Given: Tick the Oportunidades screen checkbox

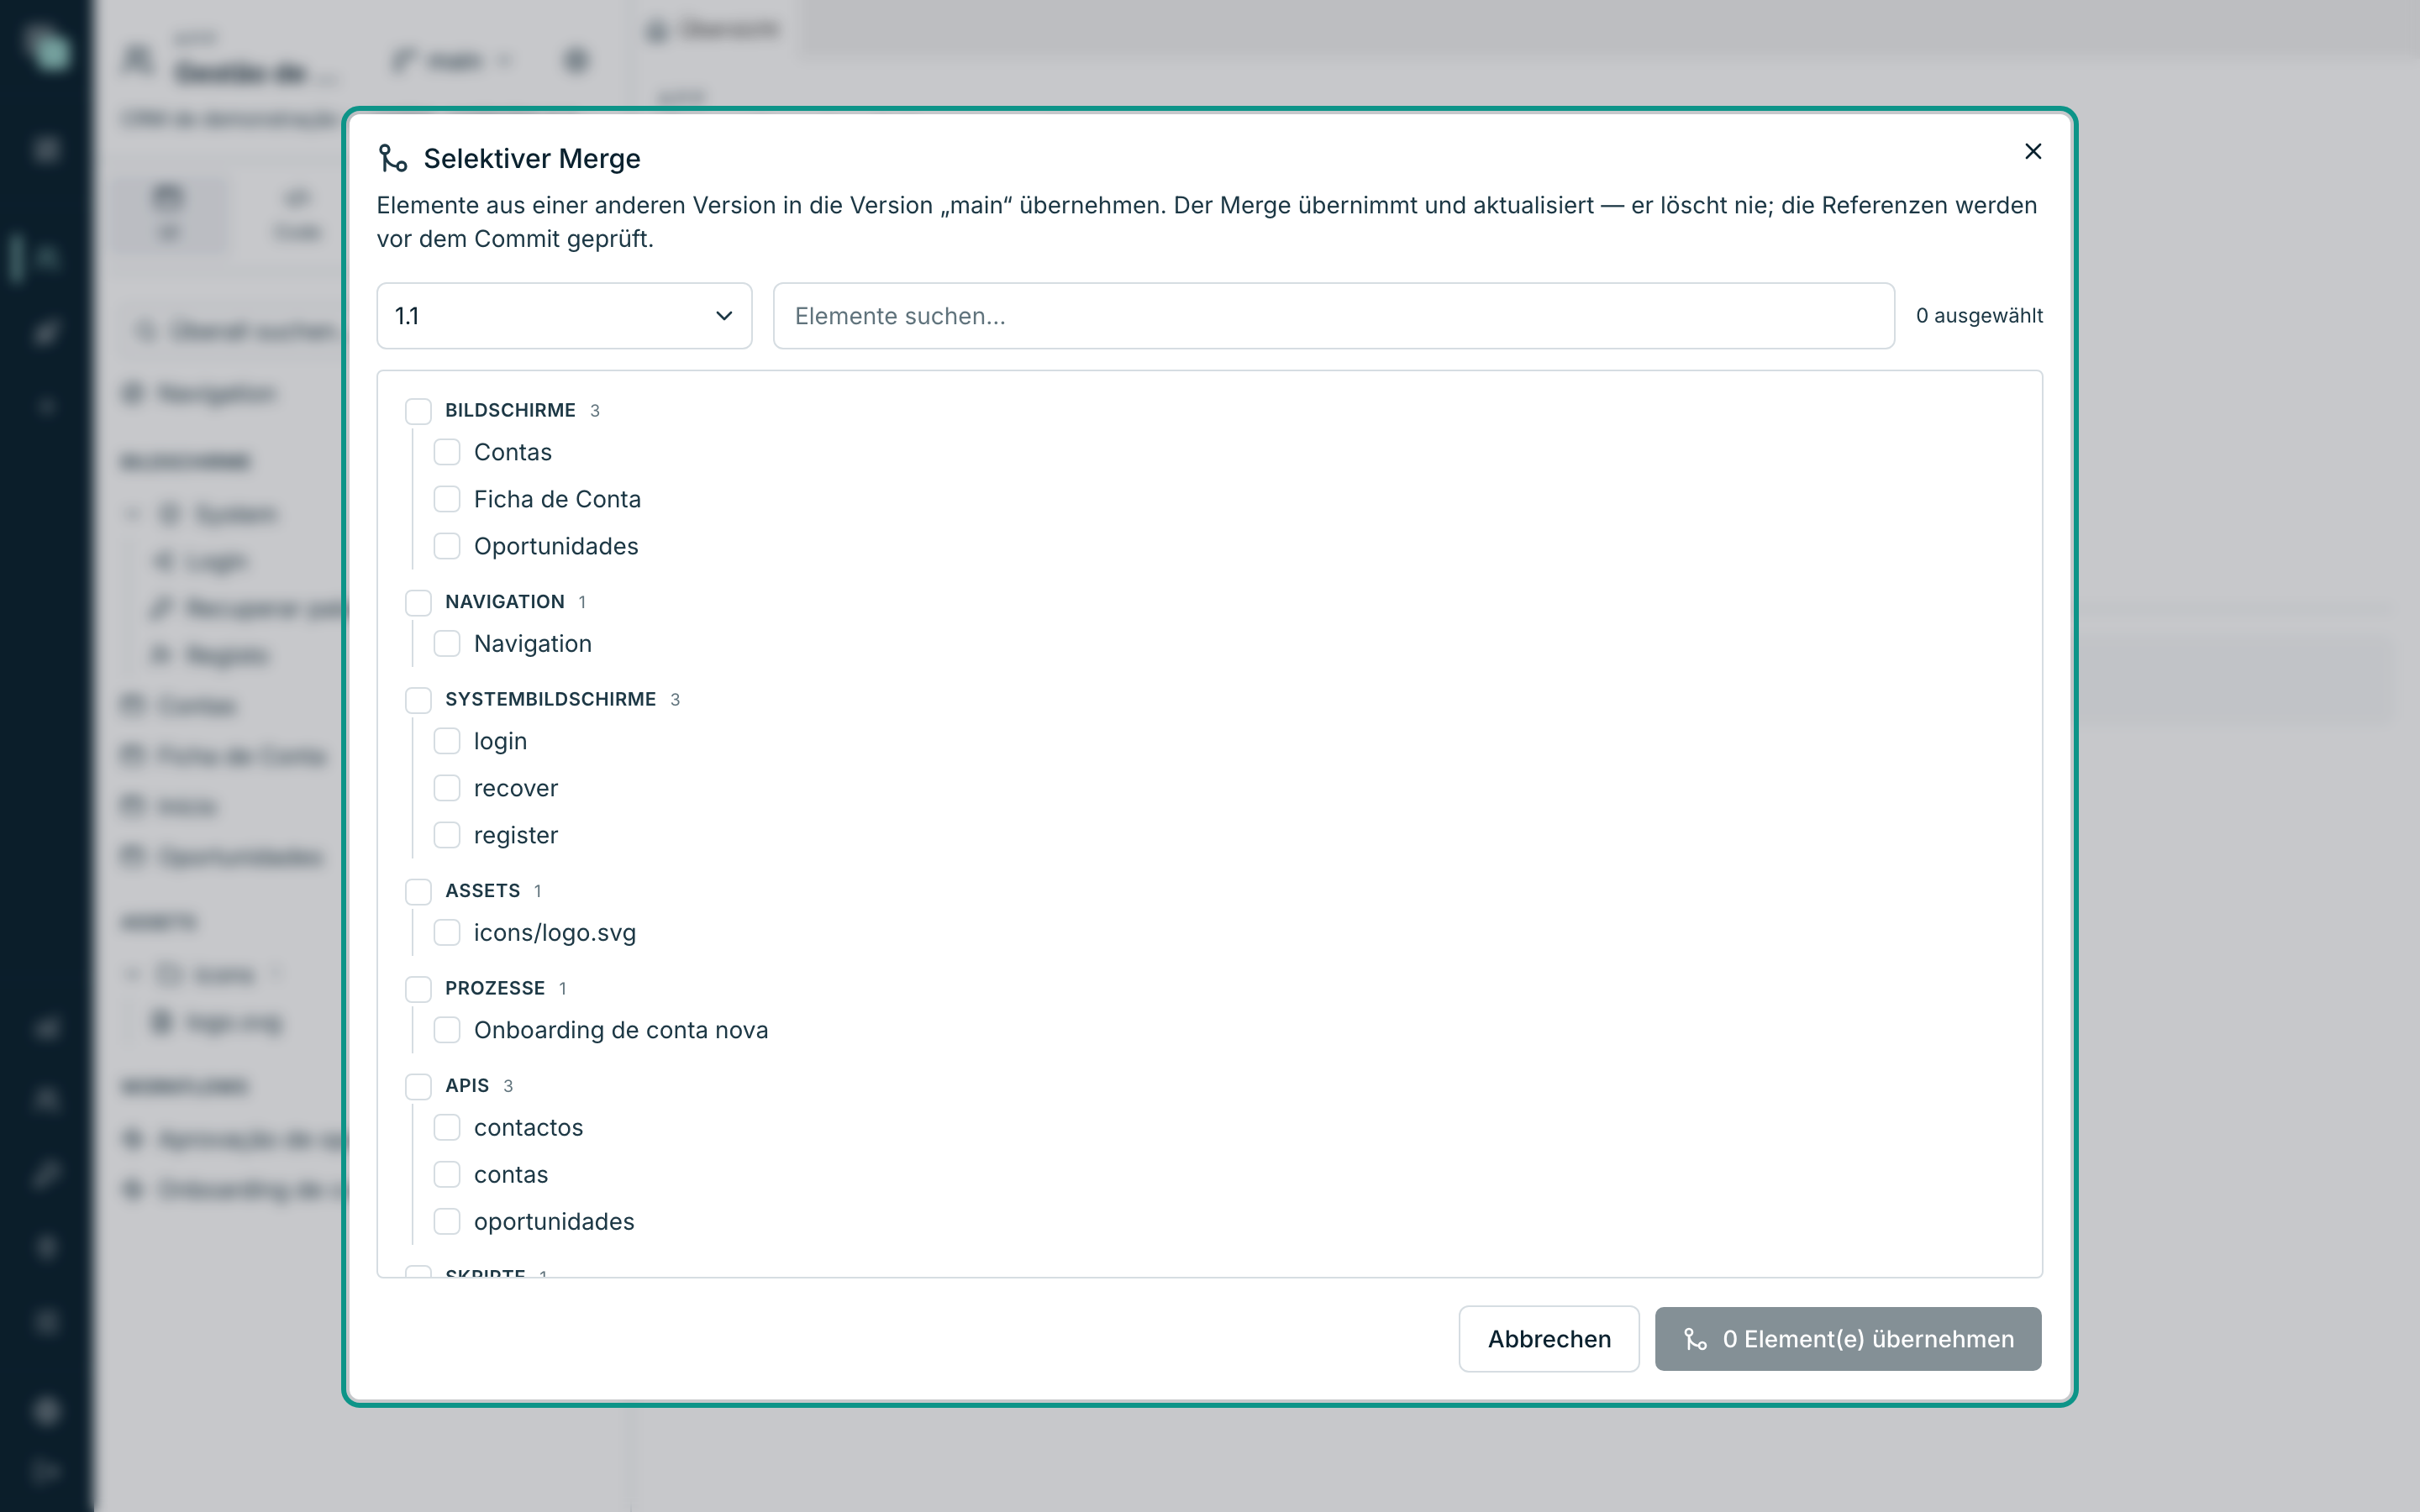Looking at the screenshot, I should pos(447,547).
